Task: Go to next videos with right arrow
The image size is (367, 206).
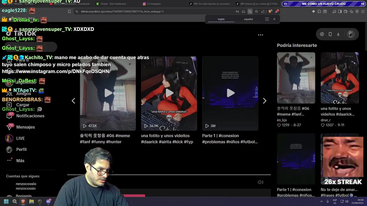Action: click(x=265, y=101)
